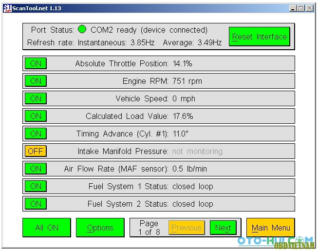Toggle Air Flow Rate (MAF sensor) ON button
This screenshot has height=251, width=318.
point(36,169)
